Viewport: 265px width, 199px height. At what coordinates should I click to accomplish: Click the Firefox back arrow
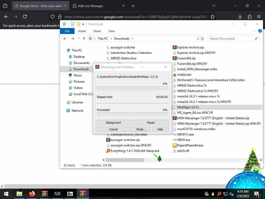point(6,17)
